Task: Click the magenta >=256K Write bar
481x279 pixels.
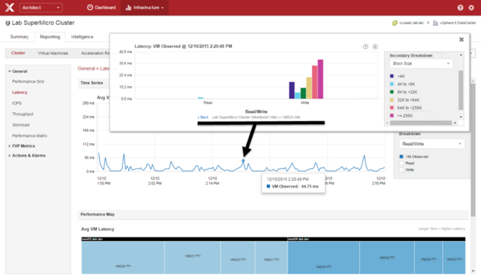Action: coord(320,79)
